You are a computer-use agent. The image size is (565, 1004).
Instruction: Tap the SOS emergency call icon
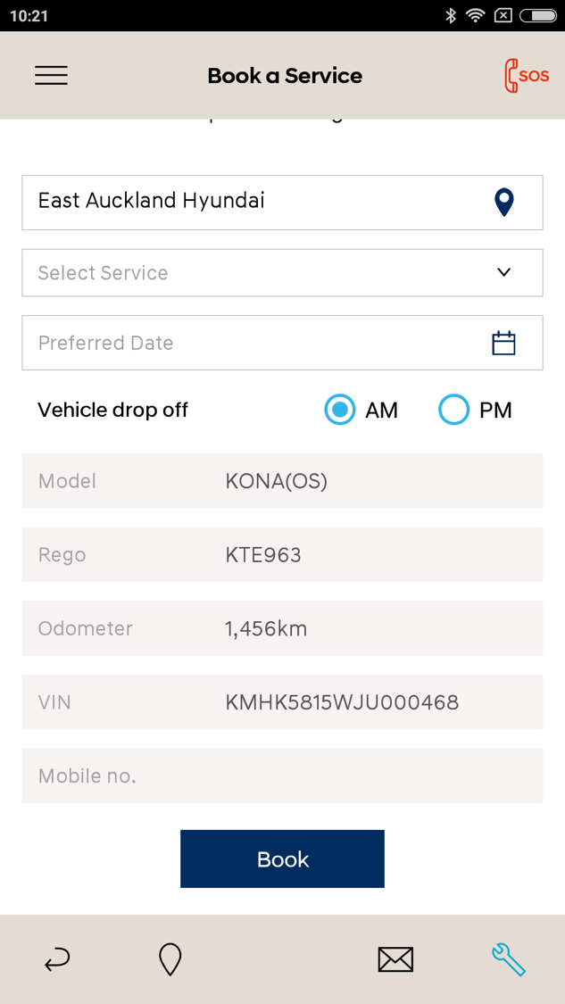coord(526,75)
